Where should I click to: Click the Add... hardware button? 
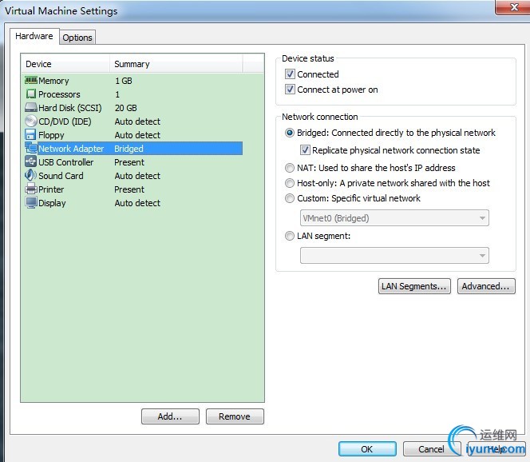[x=170, y=416]
